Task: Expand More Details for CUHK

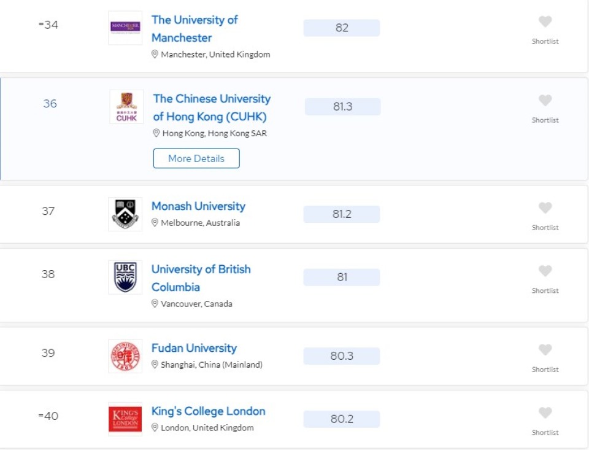Action: coord(196,158)
